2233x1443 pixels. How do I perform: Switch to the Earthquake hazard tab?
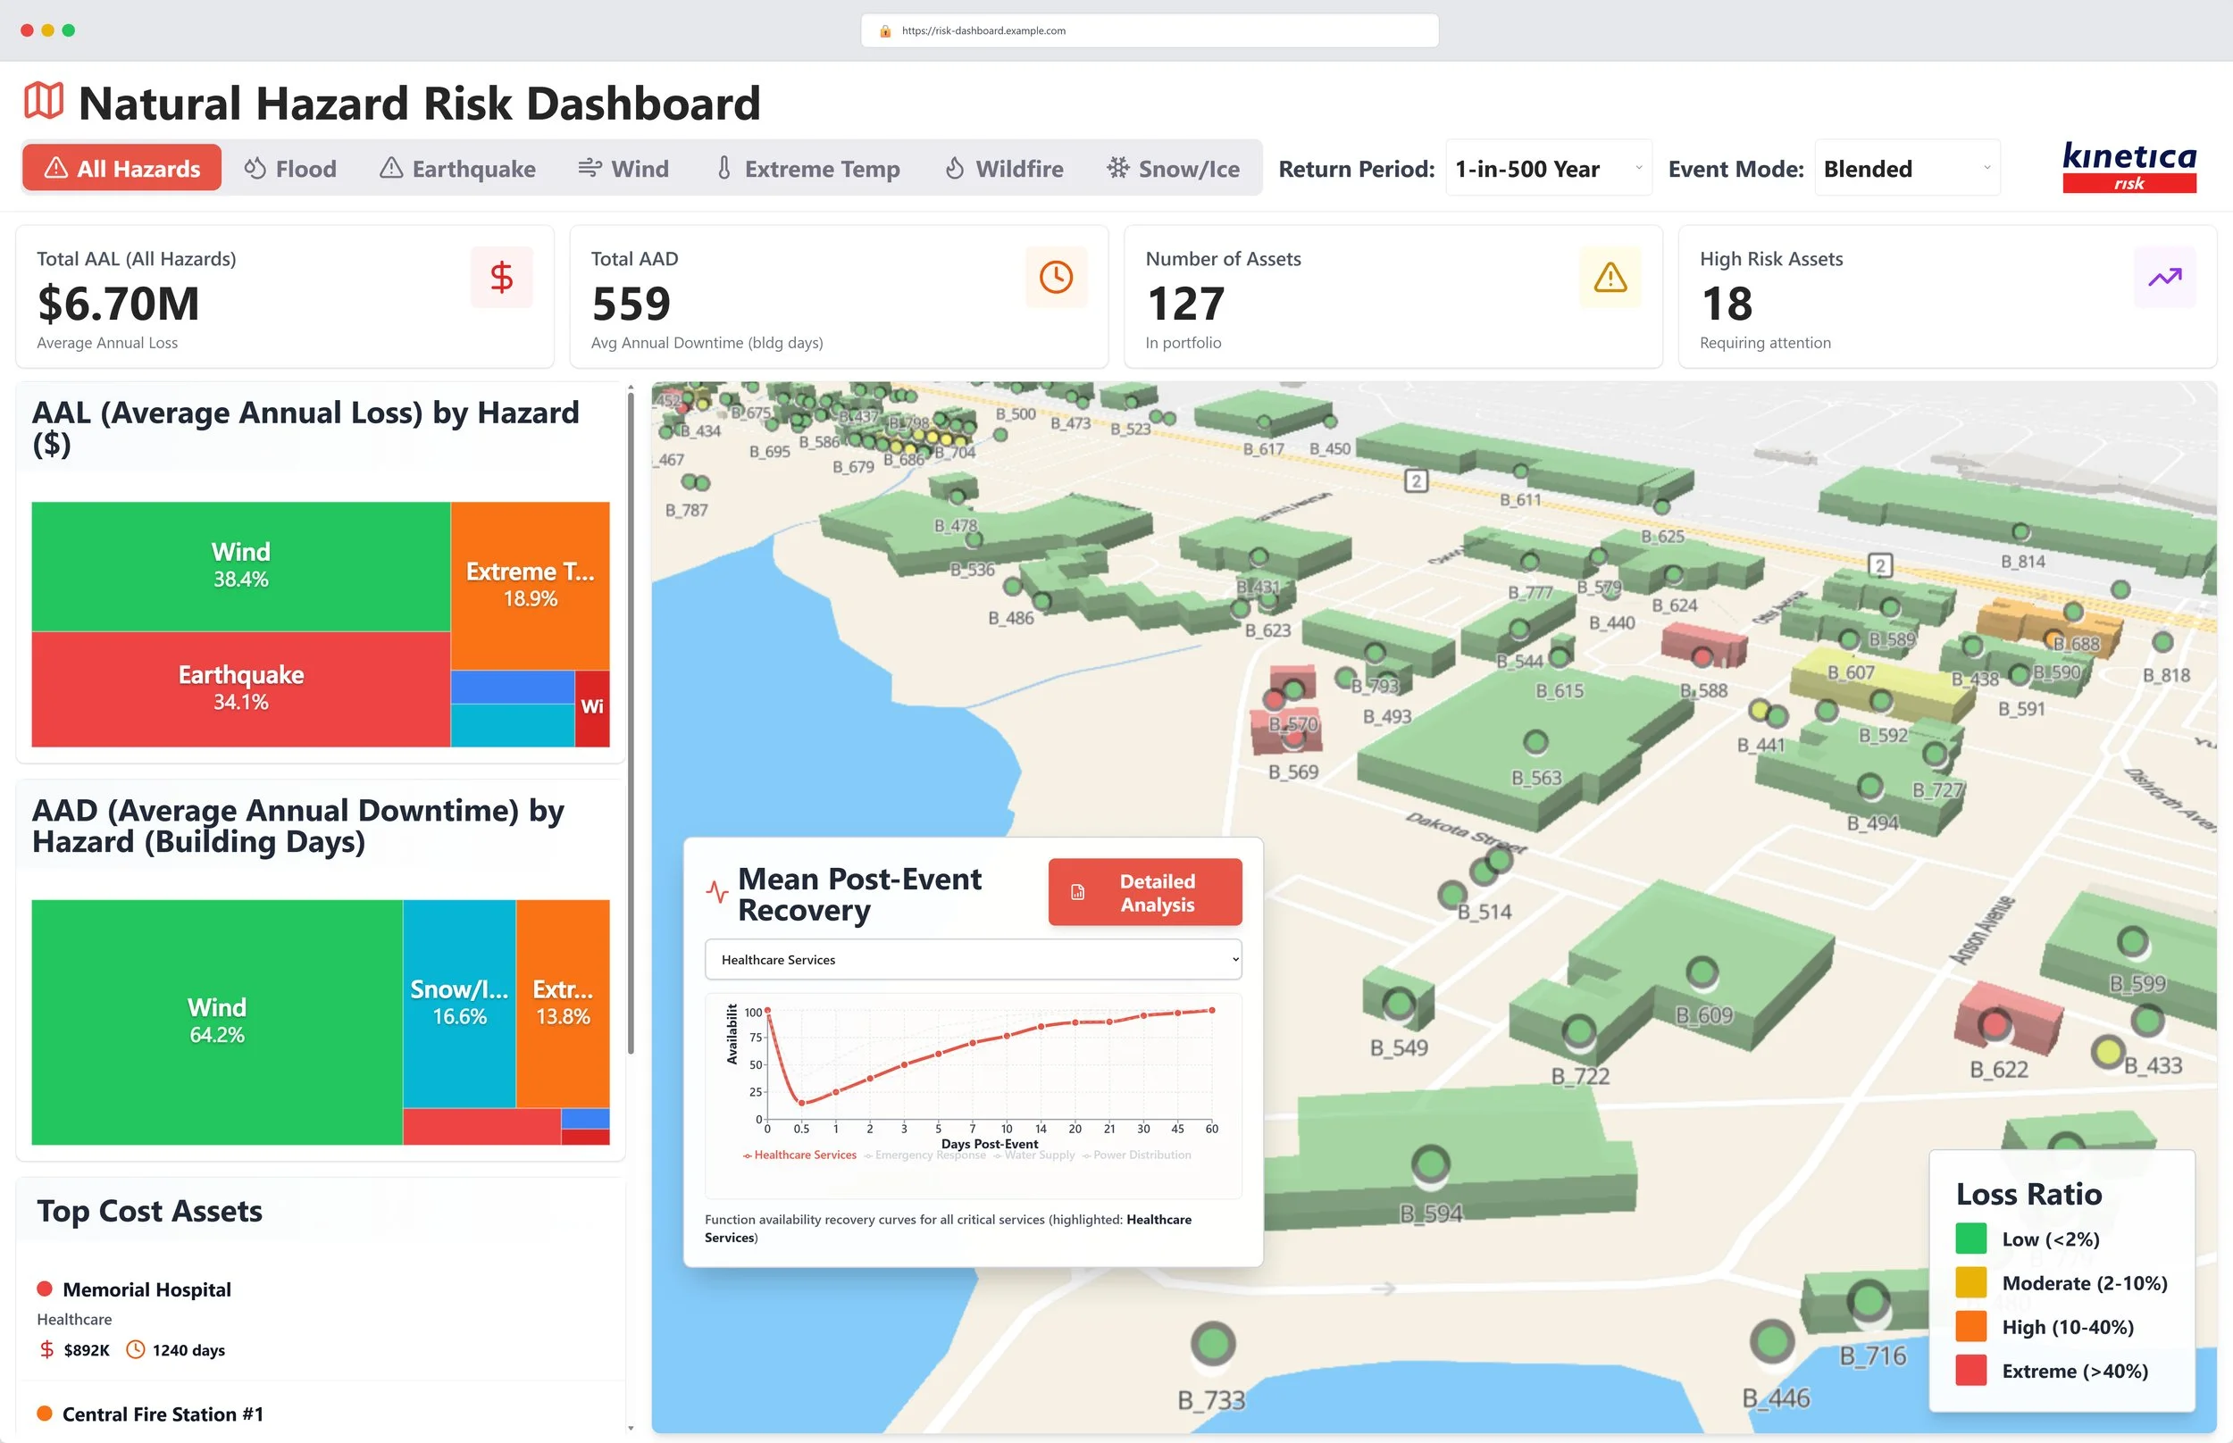[x=458, y=169]
